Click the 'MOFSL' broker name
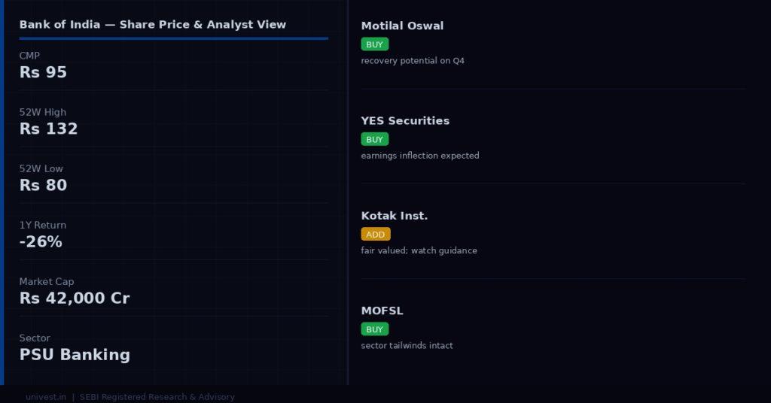This screenshot has width=771, height=403. [382, 311]
